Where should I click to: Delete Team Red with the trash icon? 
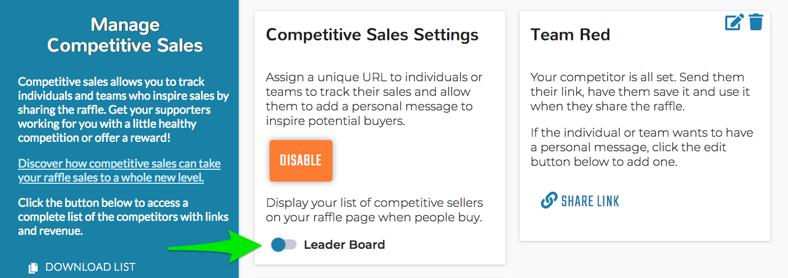756,22
